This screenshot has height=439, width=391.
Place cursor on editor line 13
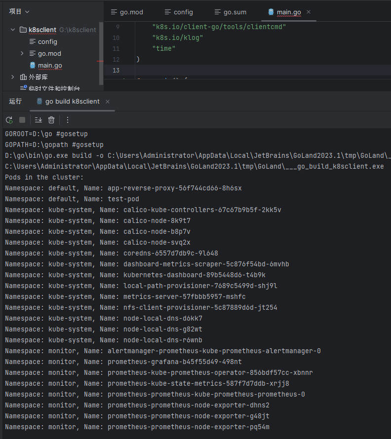[x=247, y=70]
